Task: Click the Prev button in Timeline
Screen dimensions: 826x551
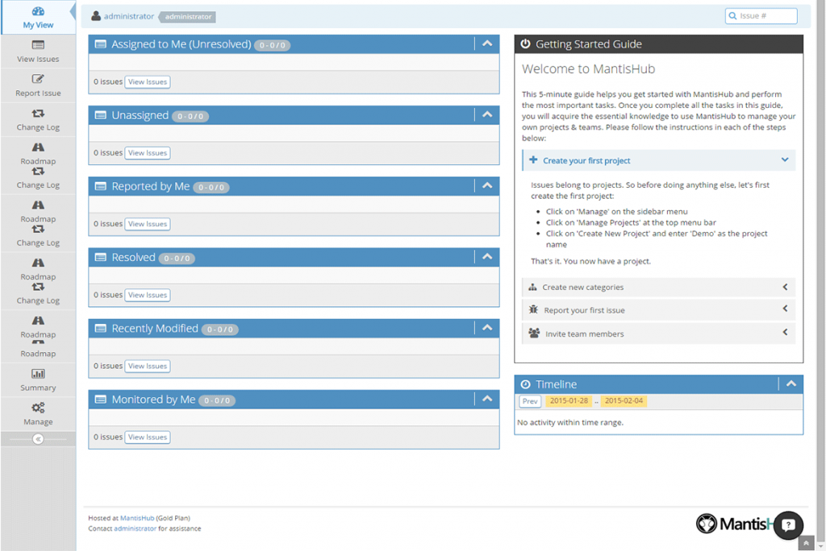Action: (x=530, y=401)
